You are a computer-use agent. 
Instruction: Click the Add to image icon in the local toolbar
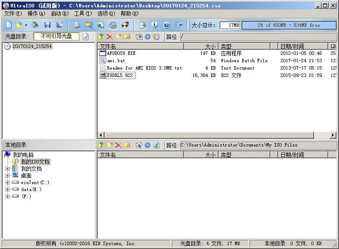139,145
